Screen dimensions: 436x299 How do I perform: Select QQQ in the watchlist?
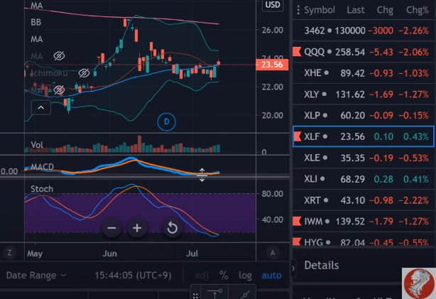tap(364, 52)
